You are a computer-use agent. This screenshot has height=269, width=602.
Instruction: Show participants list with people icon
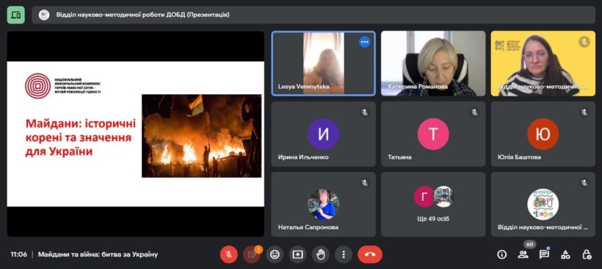(523, 254)
